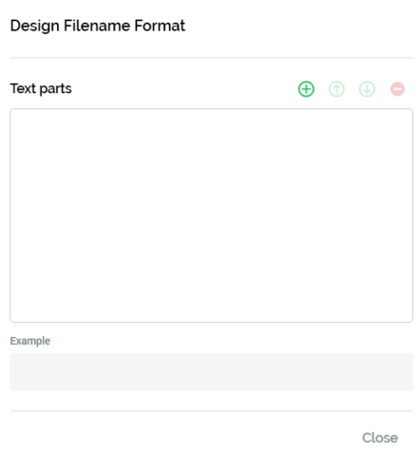Move the selected text part up
The height and width of the screenshot is (468, 420).
click(336, 89)
